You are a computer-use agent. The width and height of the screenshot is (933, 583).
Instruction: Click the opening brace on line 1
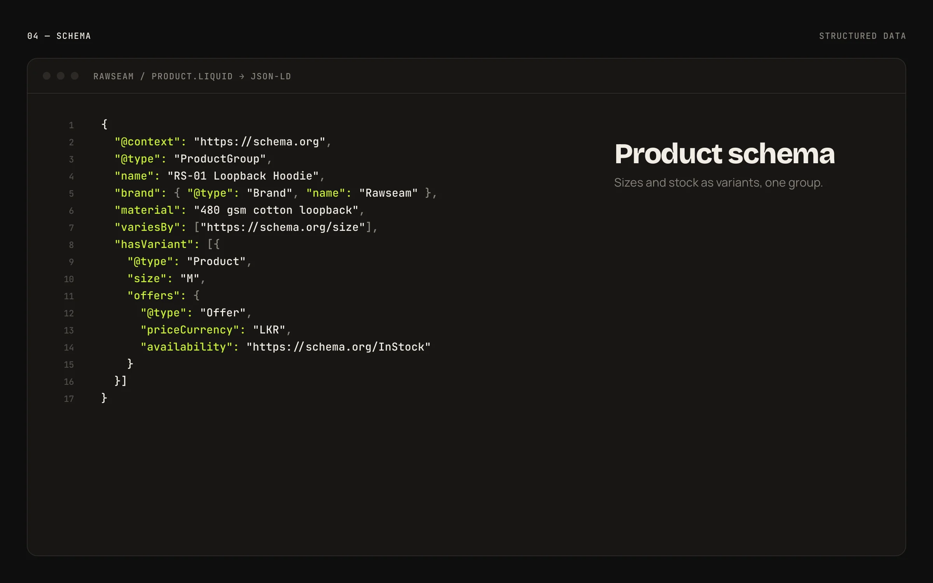click(x=104, y=124)
